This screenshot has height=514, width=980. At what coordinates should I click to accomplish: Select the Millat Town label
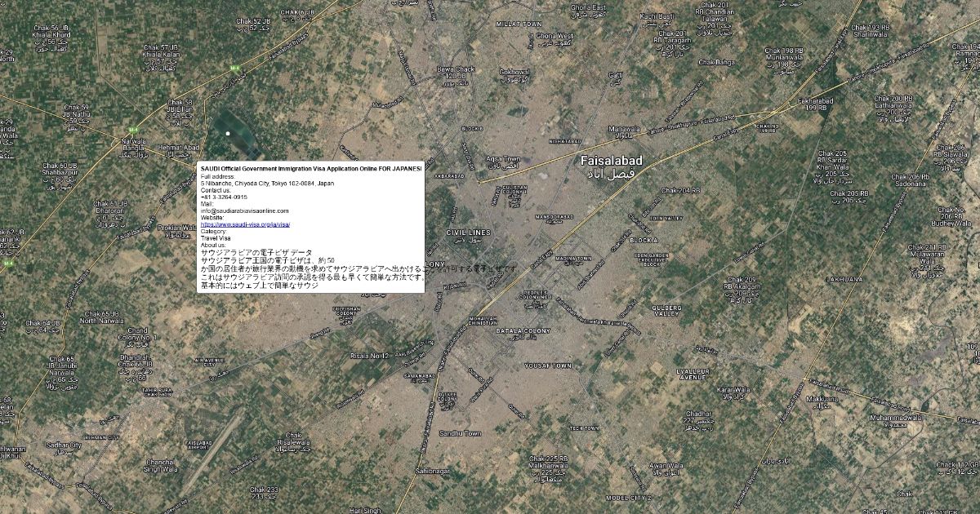[x=519, y=24]
